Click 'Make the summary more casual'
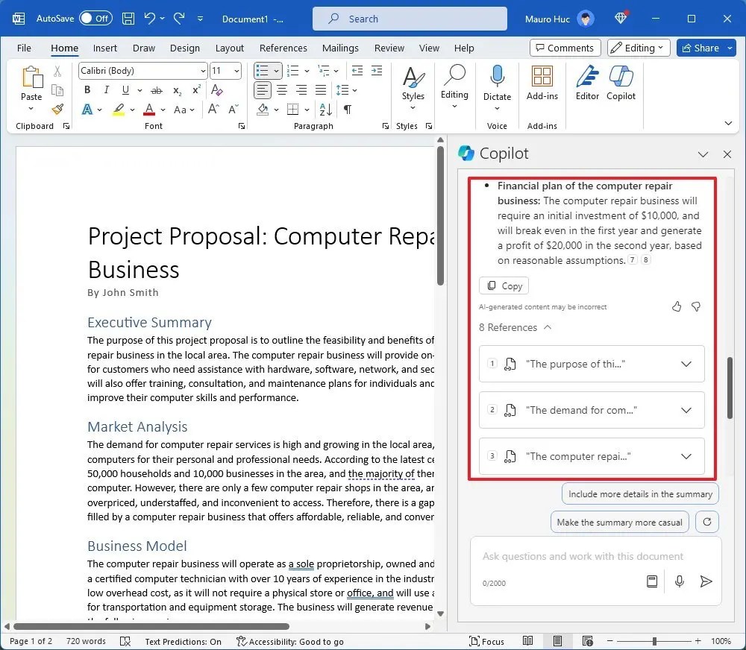The image size is (746, 650). point(619,522)
